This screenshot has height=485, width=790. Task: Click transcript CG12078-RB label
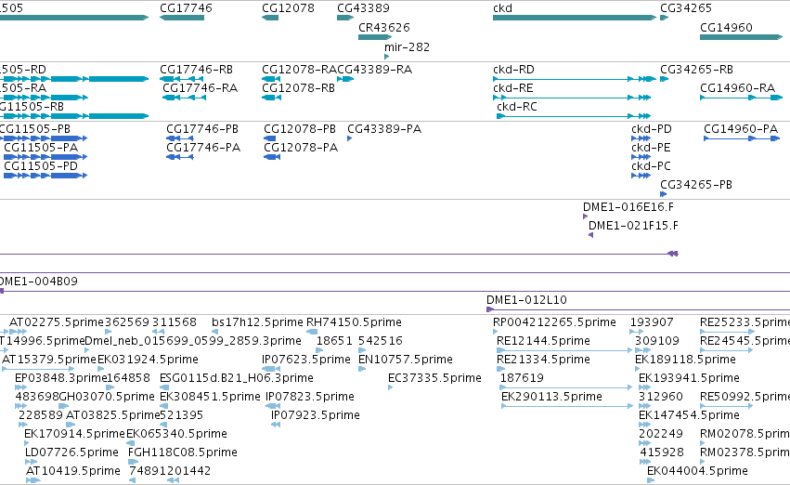[x=298, y=88]
